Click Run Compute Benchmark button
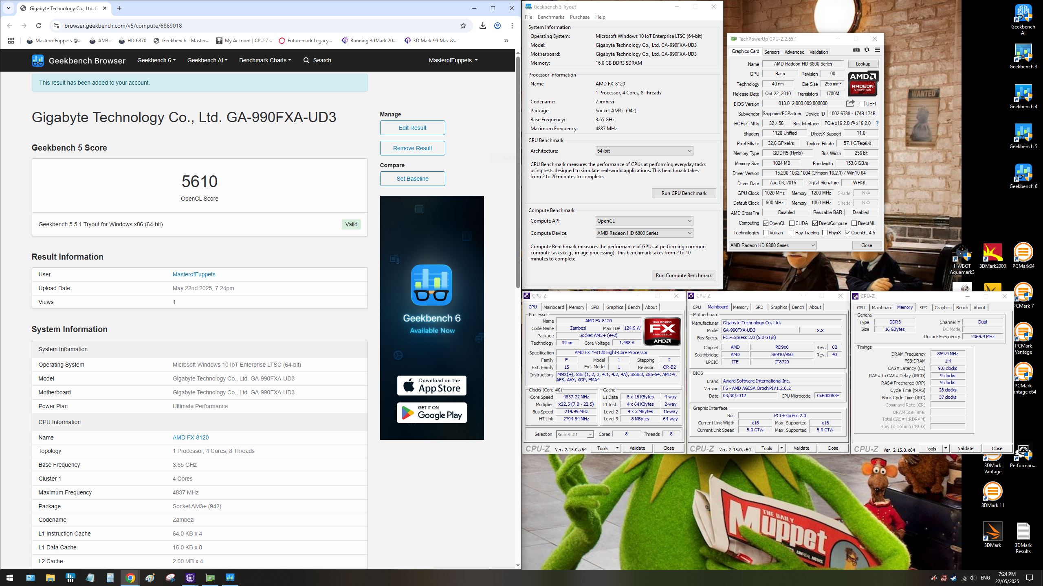 pos(684,276)
